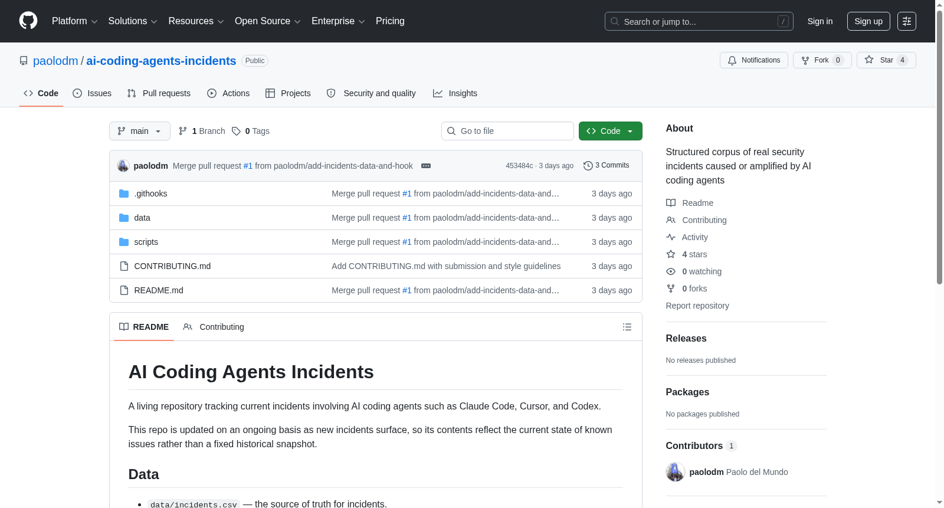Open the data folder icon
This screenshot has width=944, height=508.
(124, 218)
